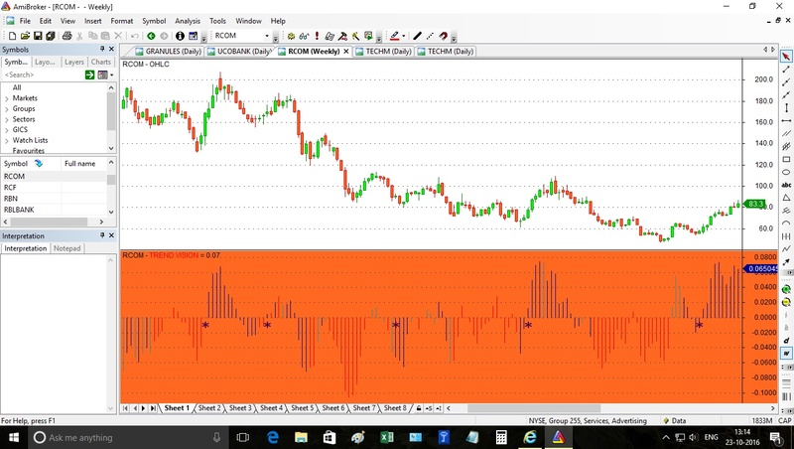Switch to daily interval 'd' button

pyautogui.click(x=786, y=341)
